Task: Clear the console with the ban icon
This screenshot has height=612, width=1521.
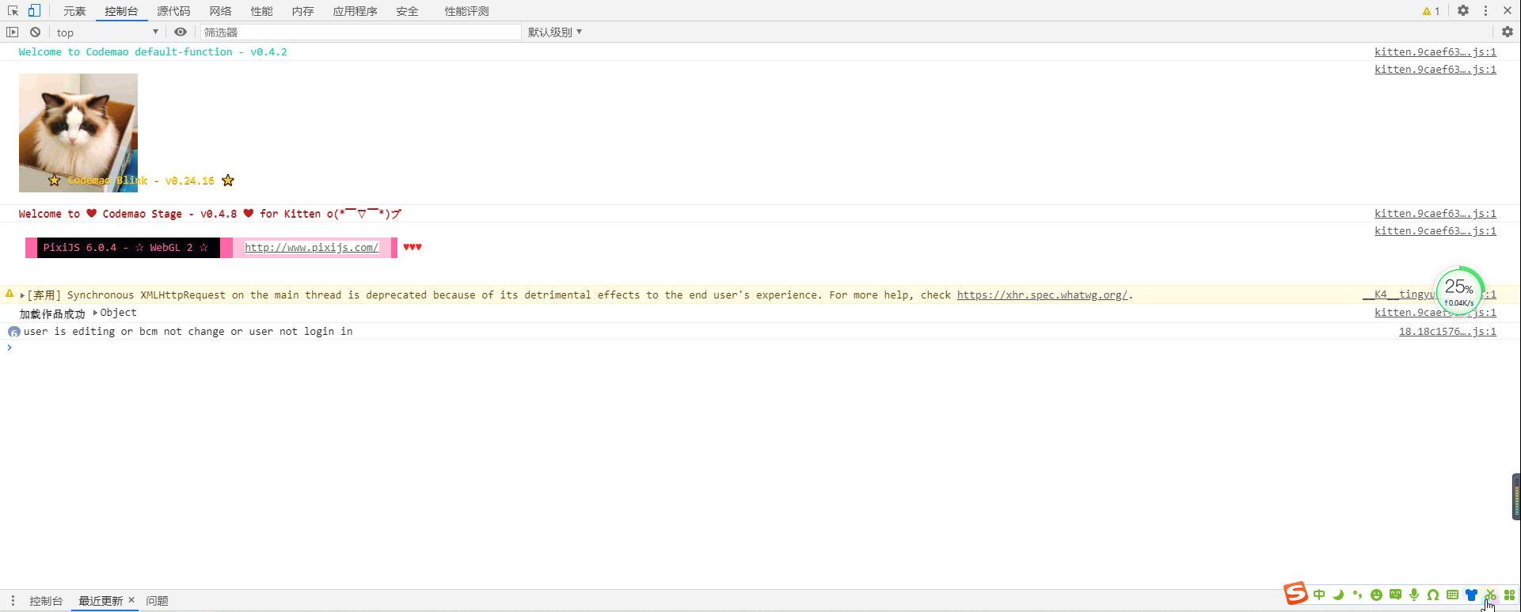Action: click(x=35, y=32)
